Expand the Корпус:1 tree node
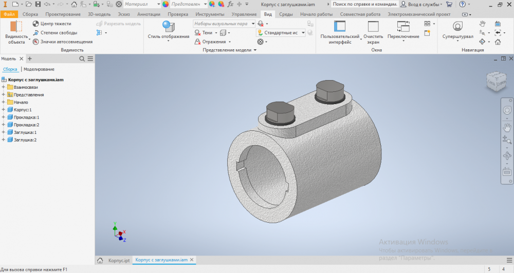 [4, 110]
